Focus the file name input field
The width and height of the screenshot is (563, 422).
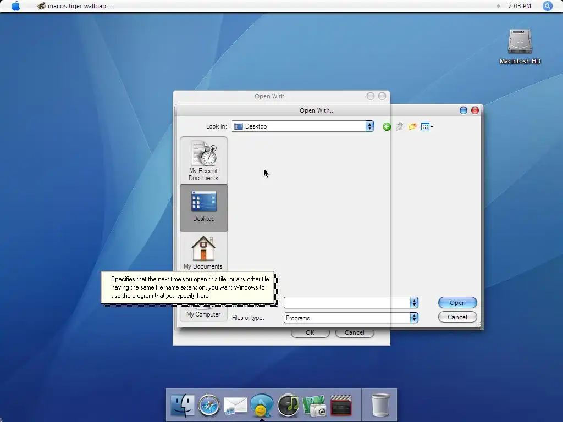pyautogui.click(x=347, y=303)
